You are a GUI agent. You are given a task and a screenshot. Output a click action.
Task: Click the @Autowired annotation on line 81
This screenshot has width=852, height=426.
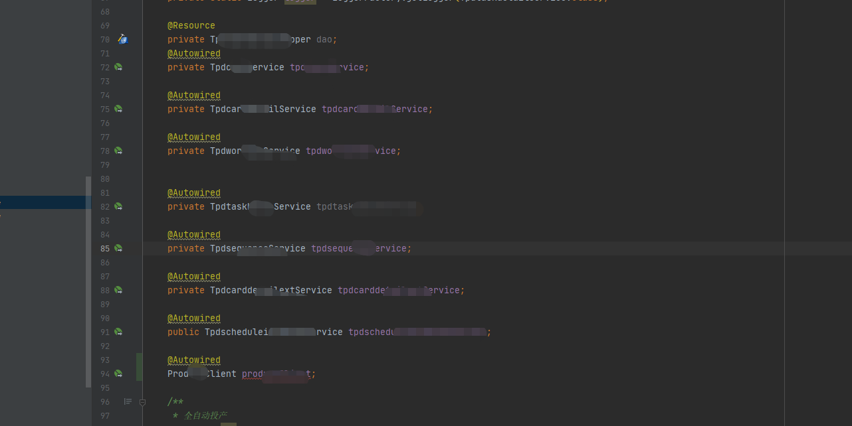(194, 193)
